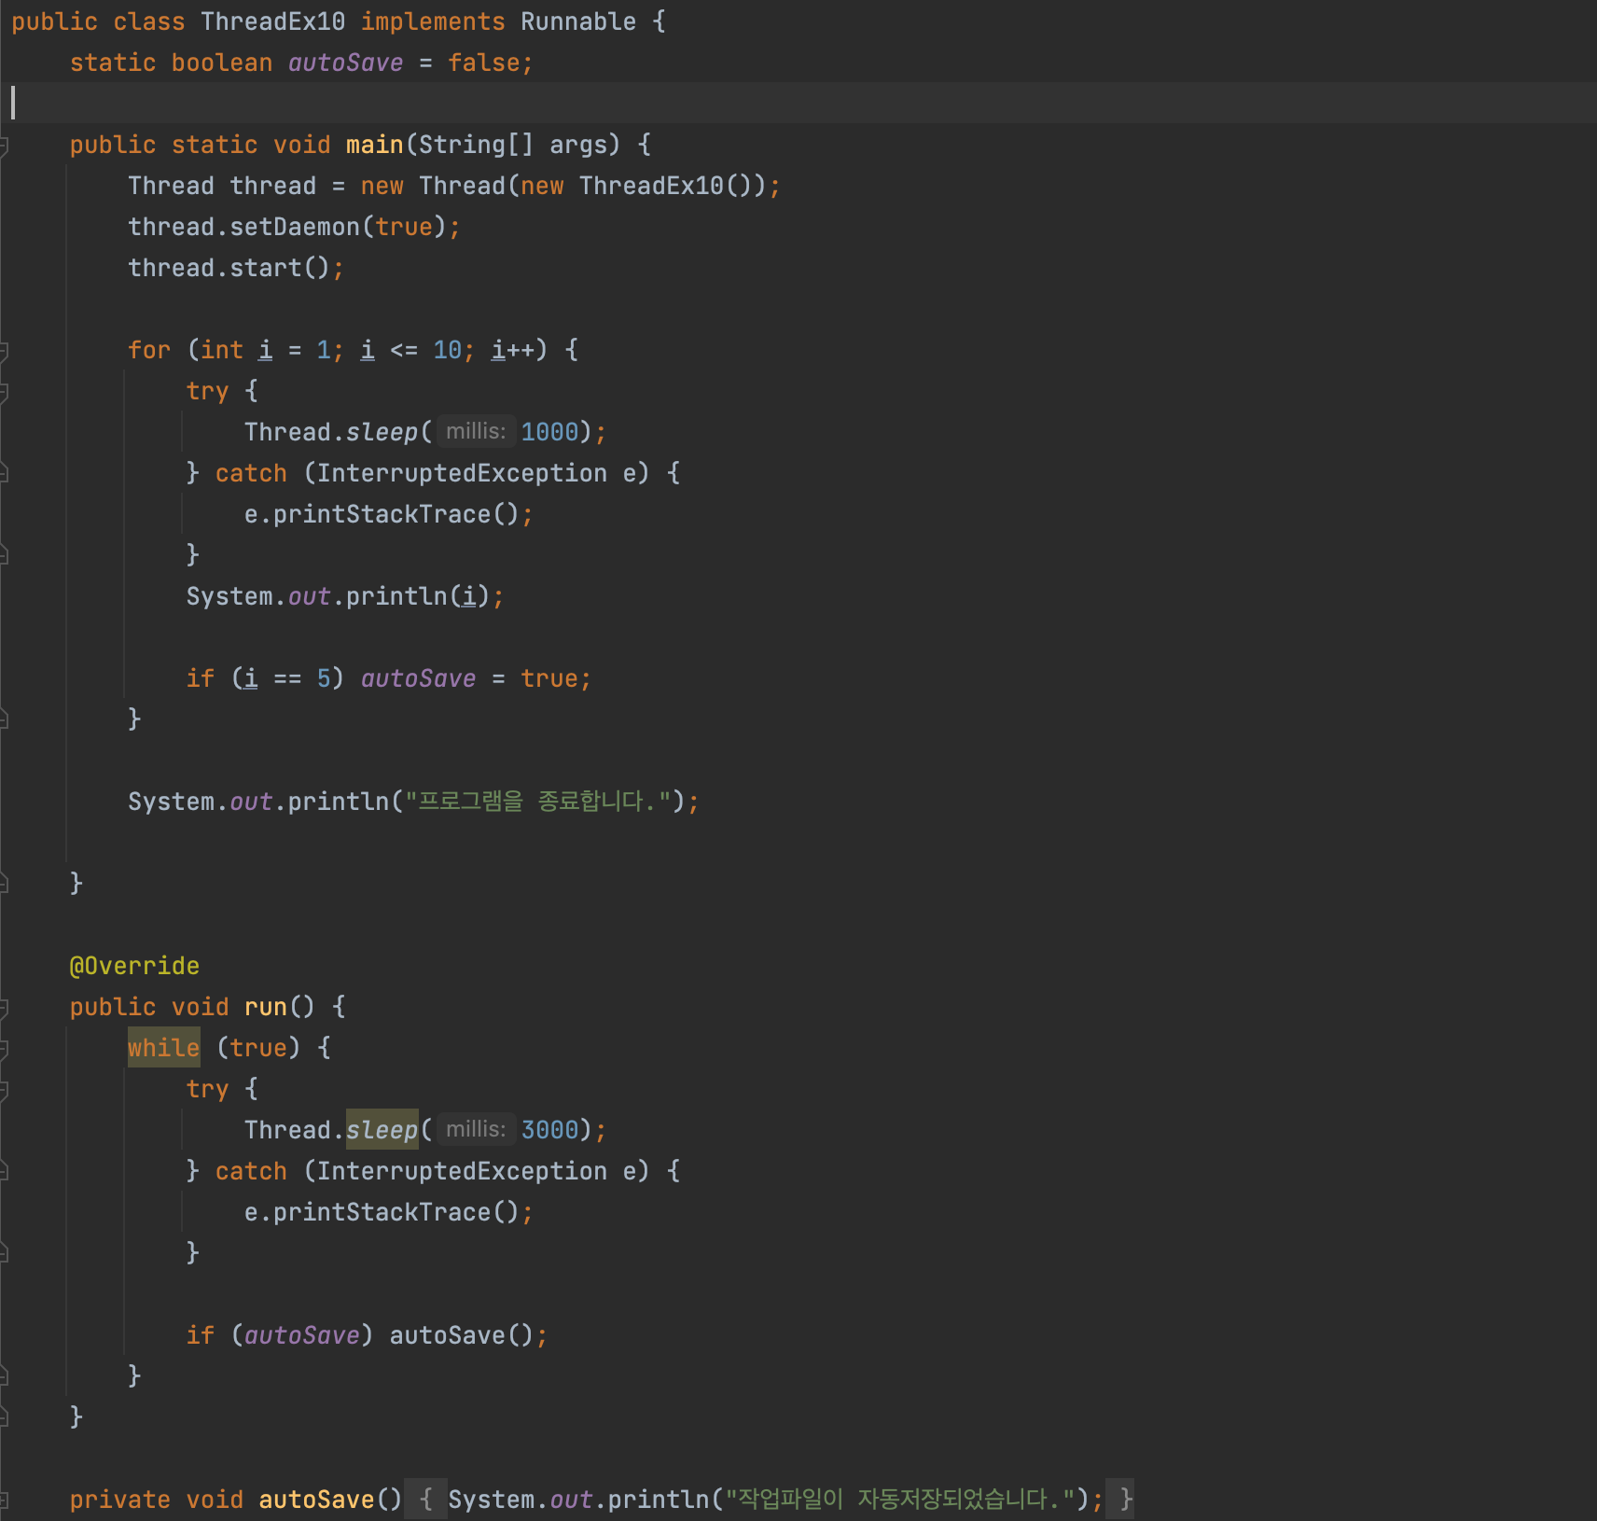1597x1521 pixels.
Task: Click autoSave inside the if (autoSave) condition
Action: 302,1335
